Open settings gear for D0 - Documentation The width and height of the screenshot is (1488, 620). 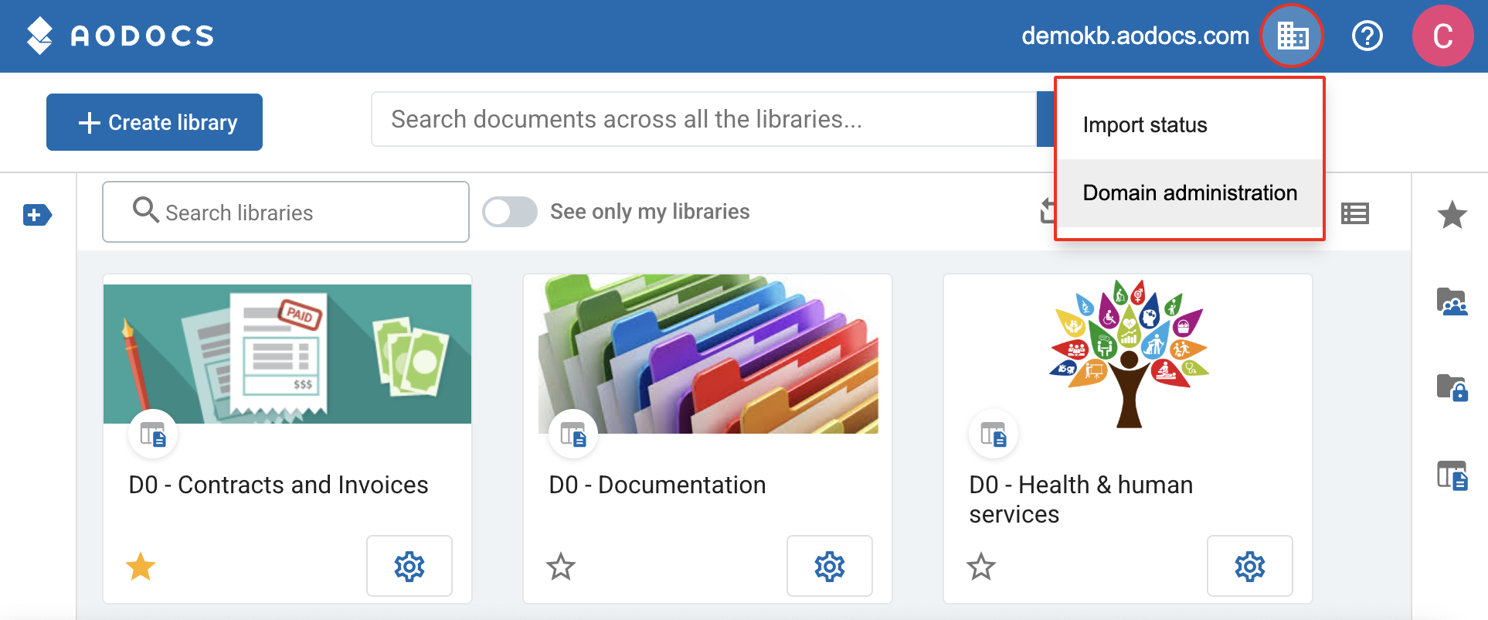pos(830,566)
